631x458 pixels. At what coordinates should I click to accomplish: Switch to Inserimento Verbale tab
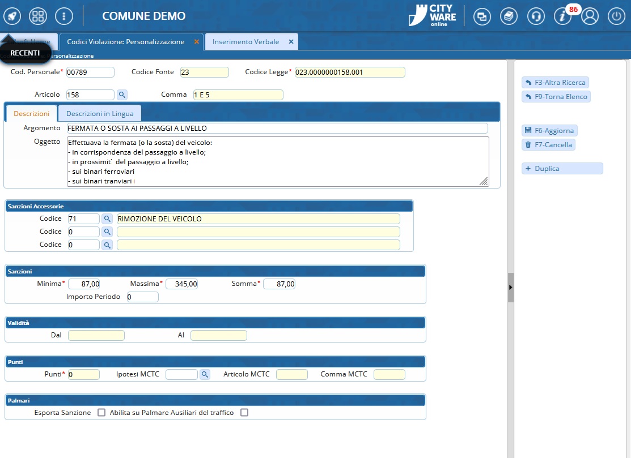[245, 42]
